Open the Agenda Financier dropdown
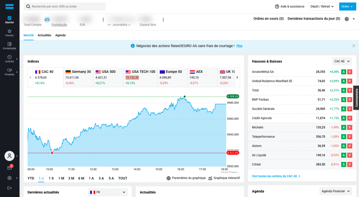Viewport: 359px width, 197px height. (x=336, y=191)
